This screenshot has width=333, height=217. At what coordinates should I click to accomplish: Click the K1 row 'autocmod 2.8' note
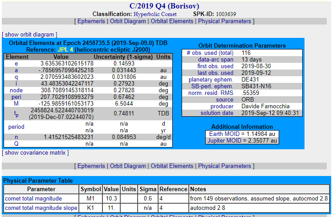coord(207,208)
